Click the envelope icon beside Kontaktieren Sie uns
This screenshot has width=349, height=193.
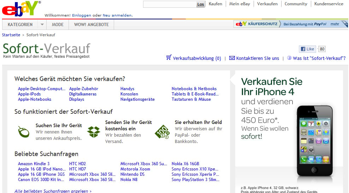(232, 58)
